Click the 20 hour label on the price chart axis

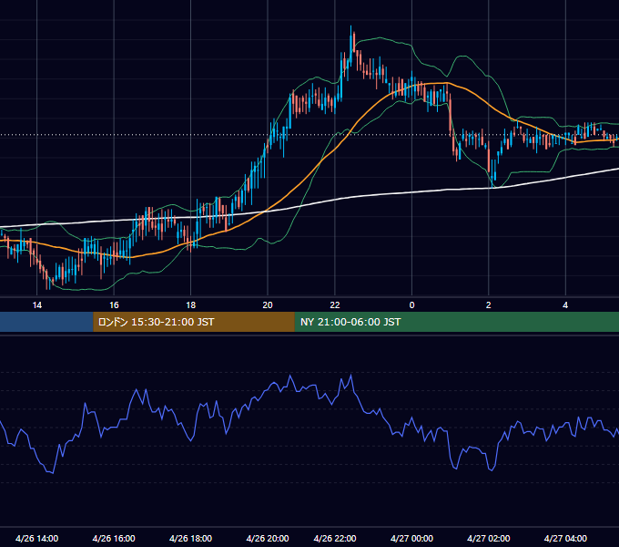pyautogui.click(x=268, y=305)
